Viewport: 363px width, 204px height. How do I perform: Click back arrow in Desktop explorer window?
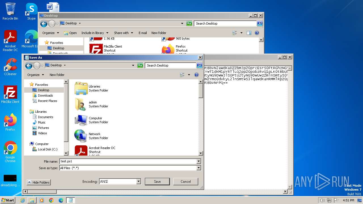[44, 24]
